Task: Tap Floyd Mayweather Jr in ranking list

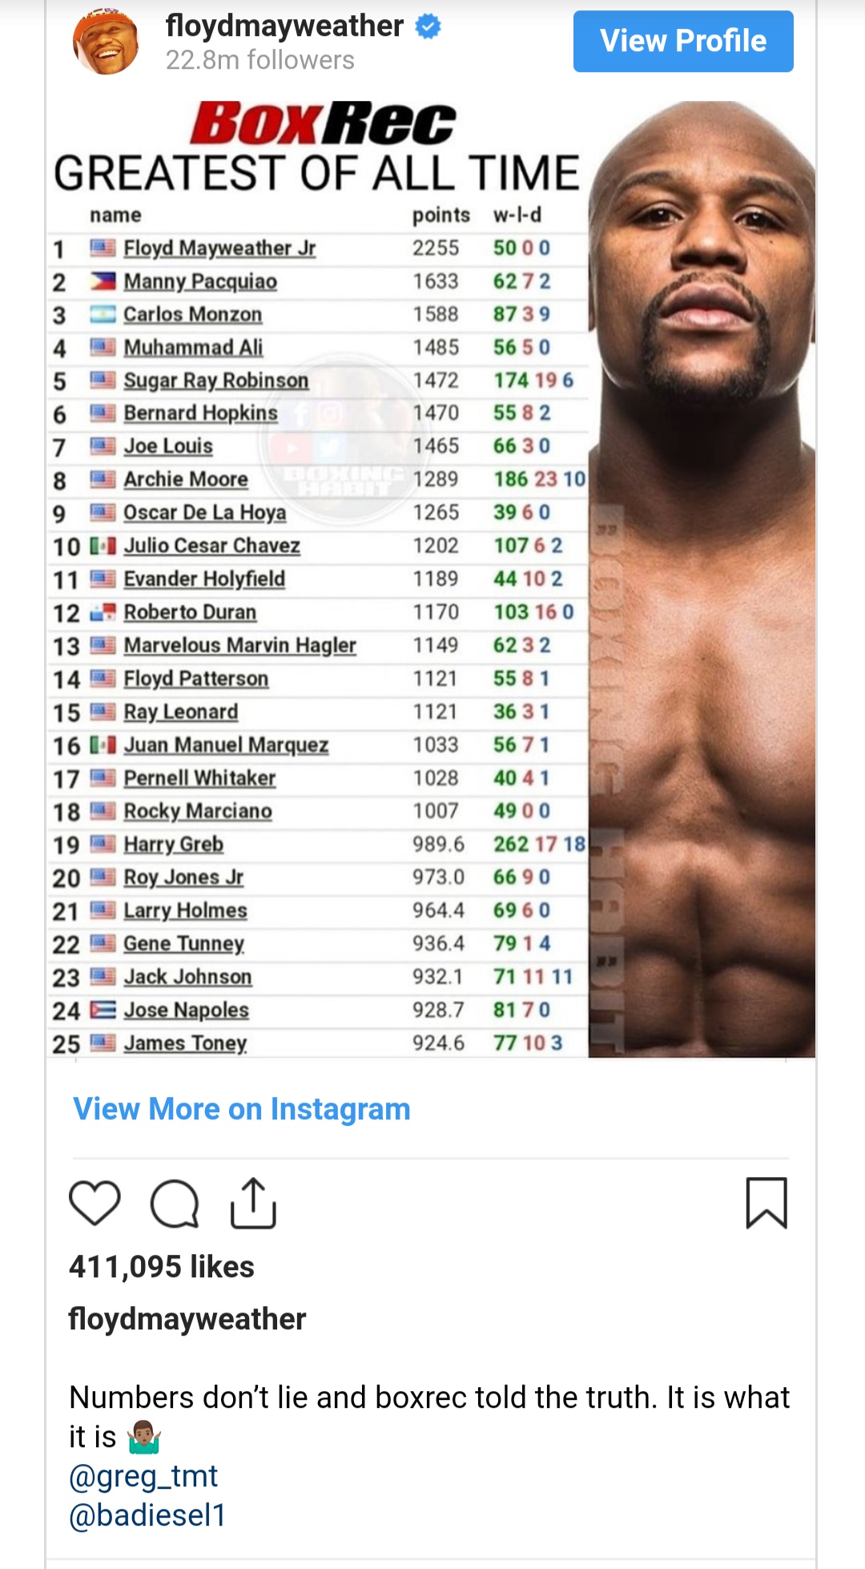Action: [x=219, y=248]
